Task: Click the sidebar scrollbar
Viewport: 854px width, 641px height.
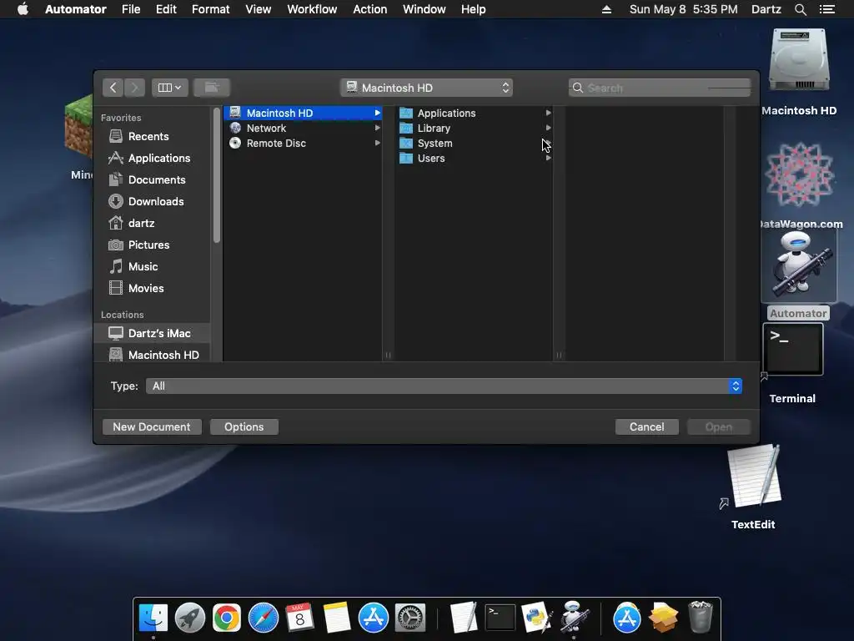Action: pos(217,175)
